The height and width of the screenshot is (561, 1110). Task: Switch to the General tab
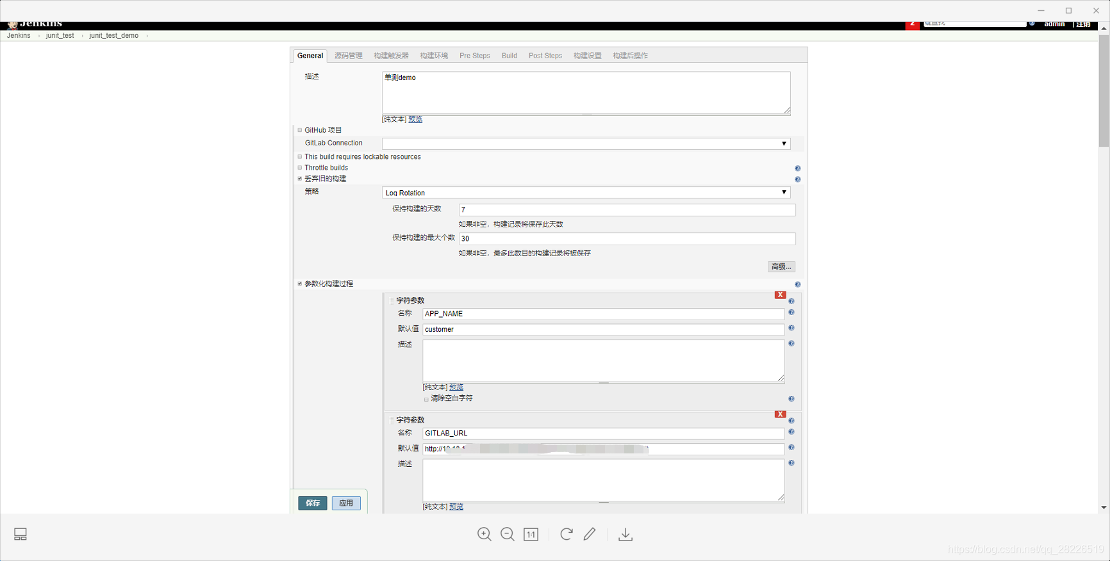point(310,56)
